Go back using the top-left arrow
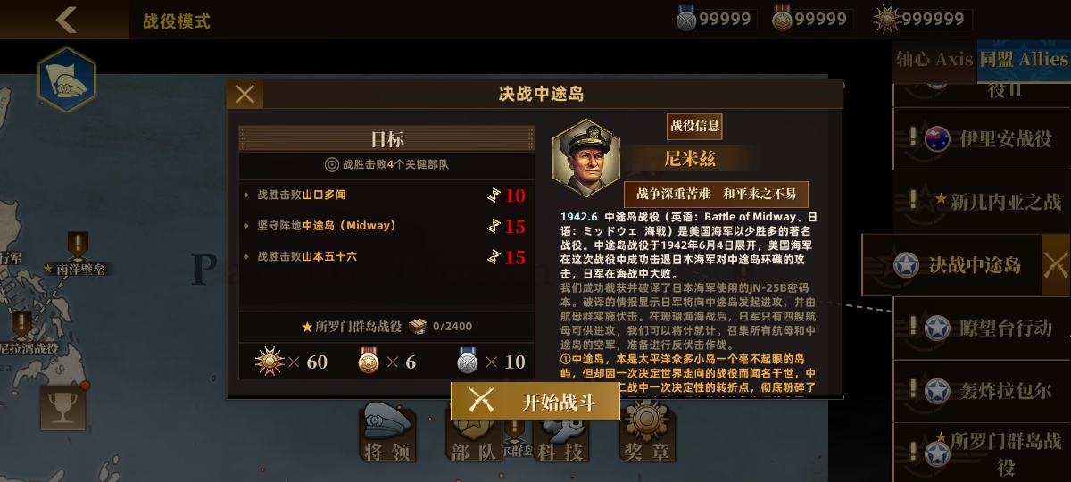Viewport: 1071px width, 482px height. [66, 20]
